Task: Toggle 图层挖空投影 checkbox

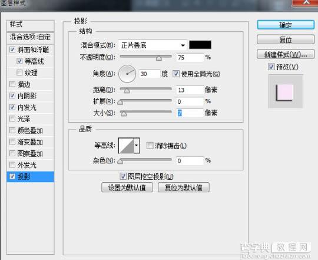Action: tap(123, 176)
